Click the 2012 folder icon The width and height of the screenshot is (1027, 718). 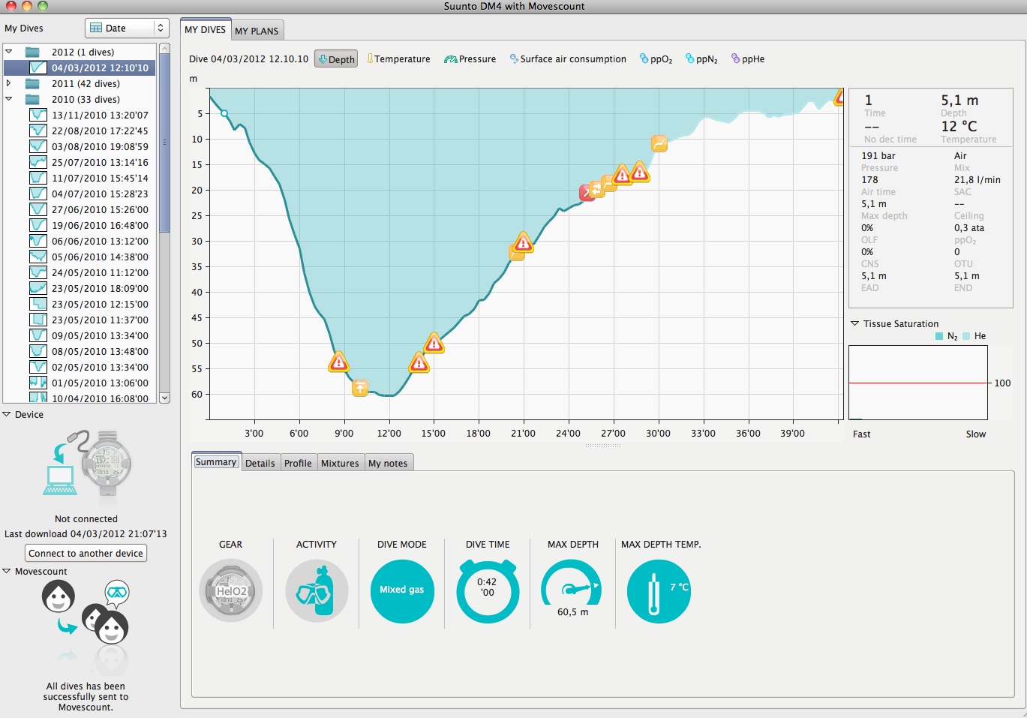[32, 52]
